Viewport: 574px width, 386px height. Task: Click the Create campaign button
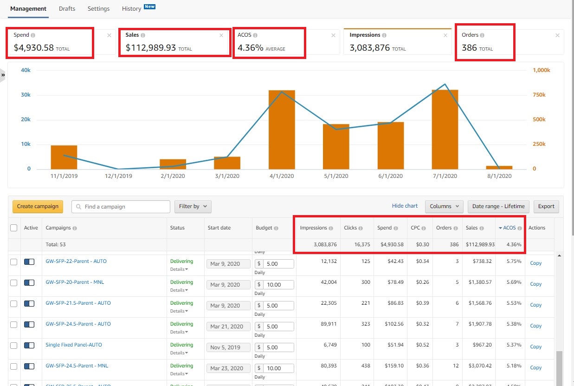(x=38, y=206)
